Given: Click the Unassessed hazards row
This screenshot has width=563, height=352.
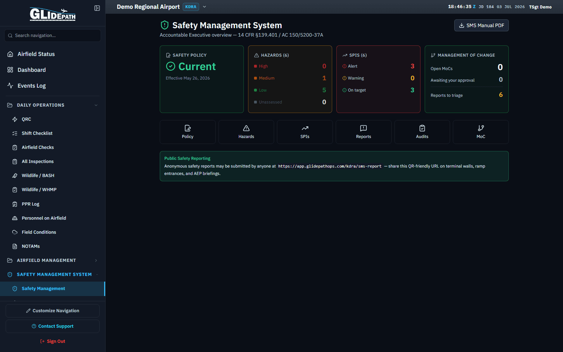Looking at the screenshot, I should (x=290, y=102).
